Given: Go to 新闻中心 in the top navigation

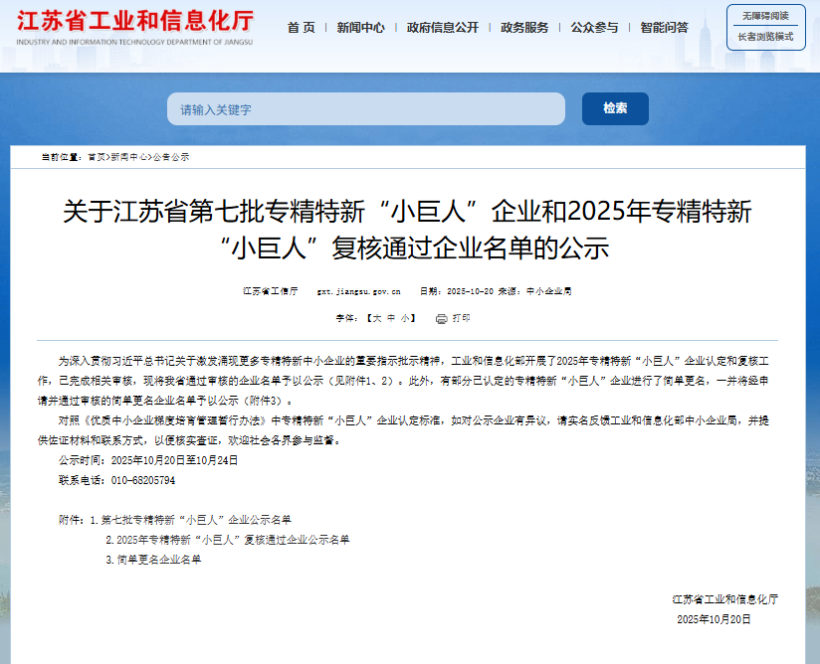Looking at the screenshot, I should coord(360,28).
